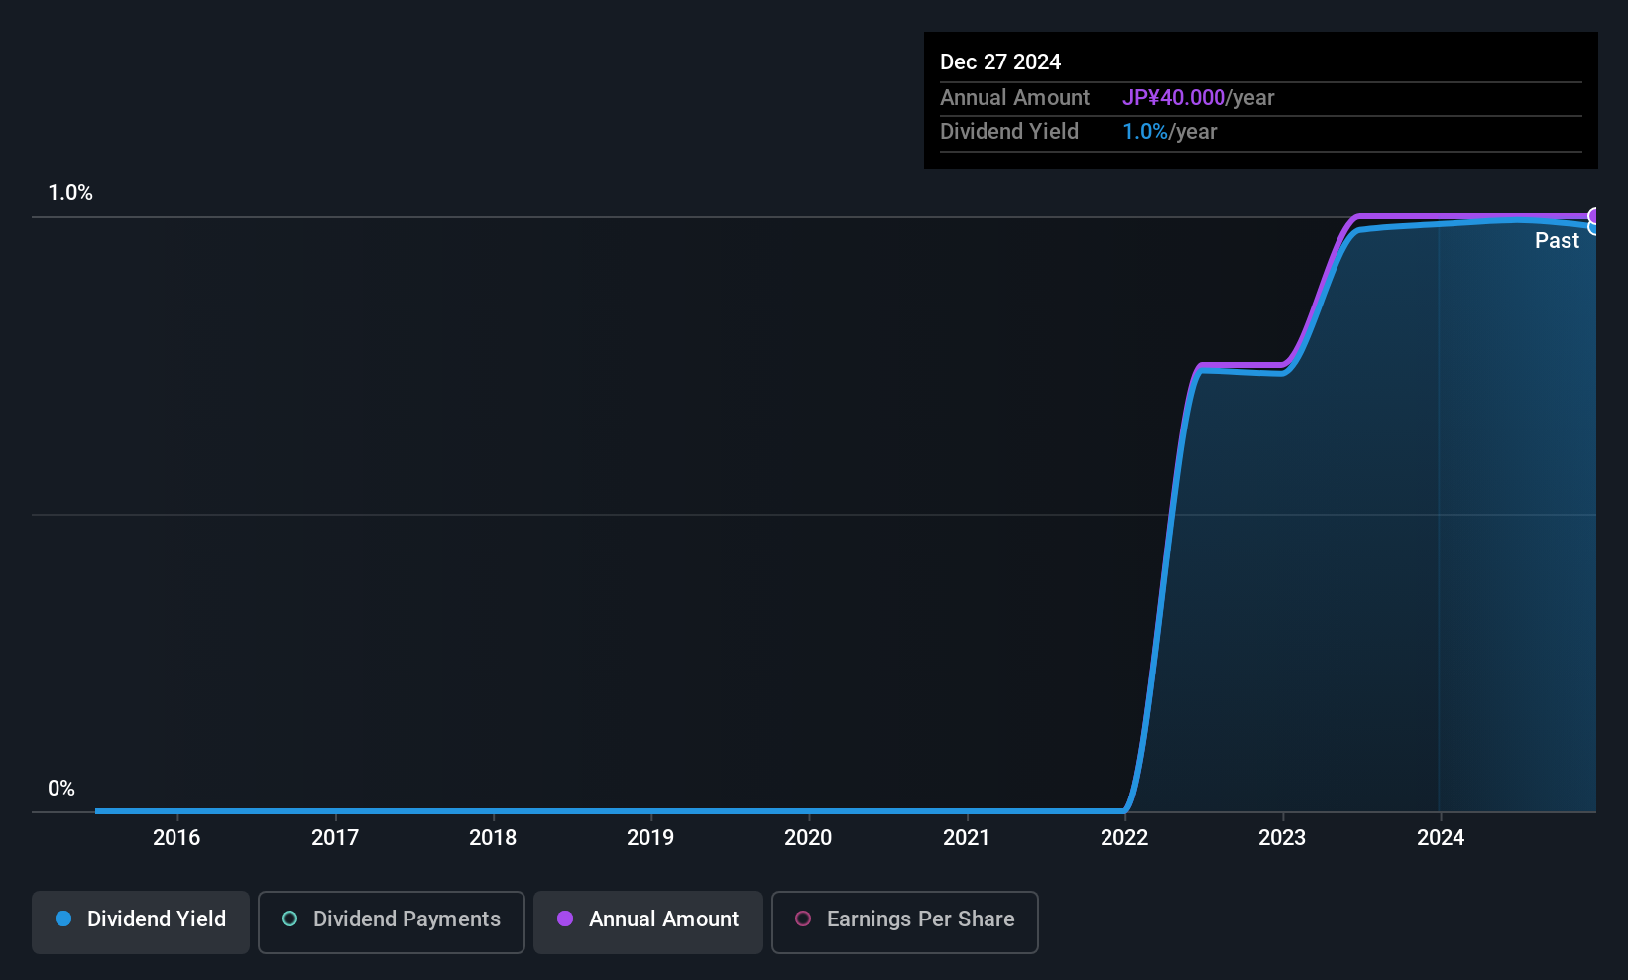1628x980 pixels.
Task: Click the tooltip 'Dividend Yield' label
Action: 1009,132
